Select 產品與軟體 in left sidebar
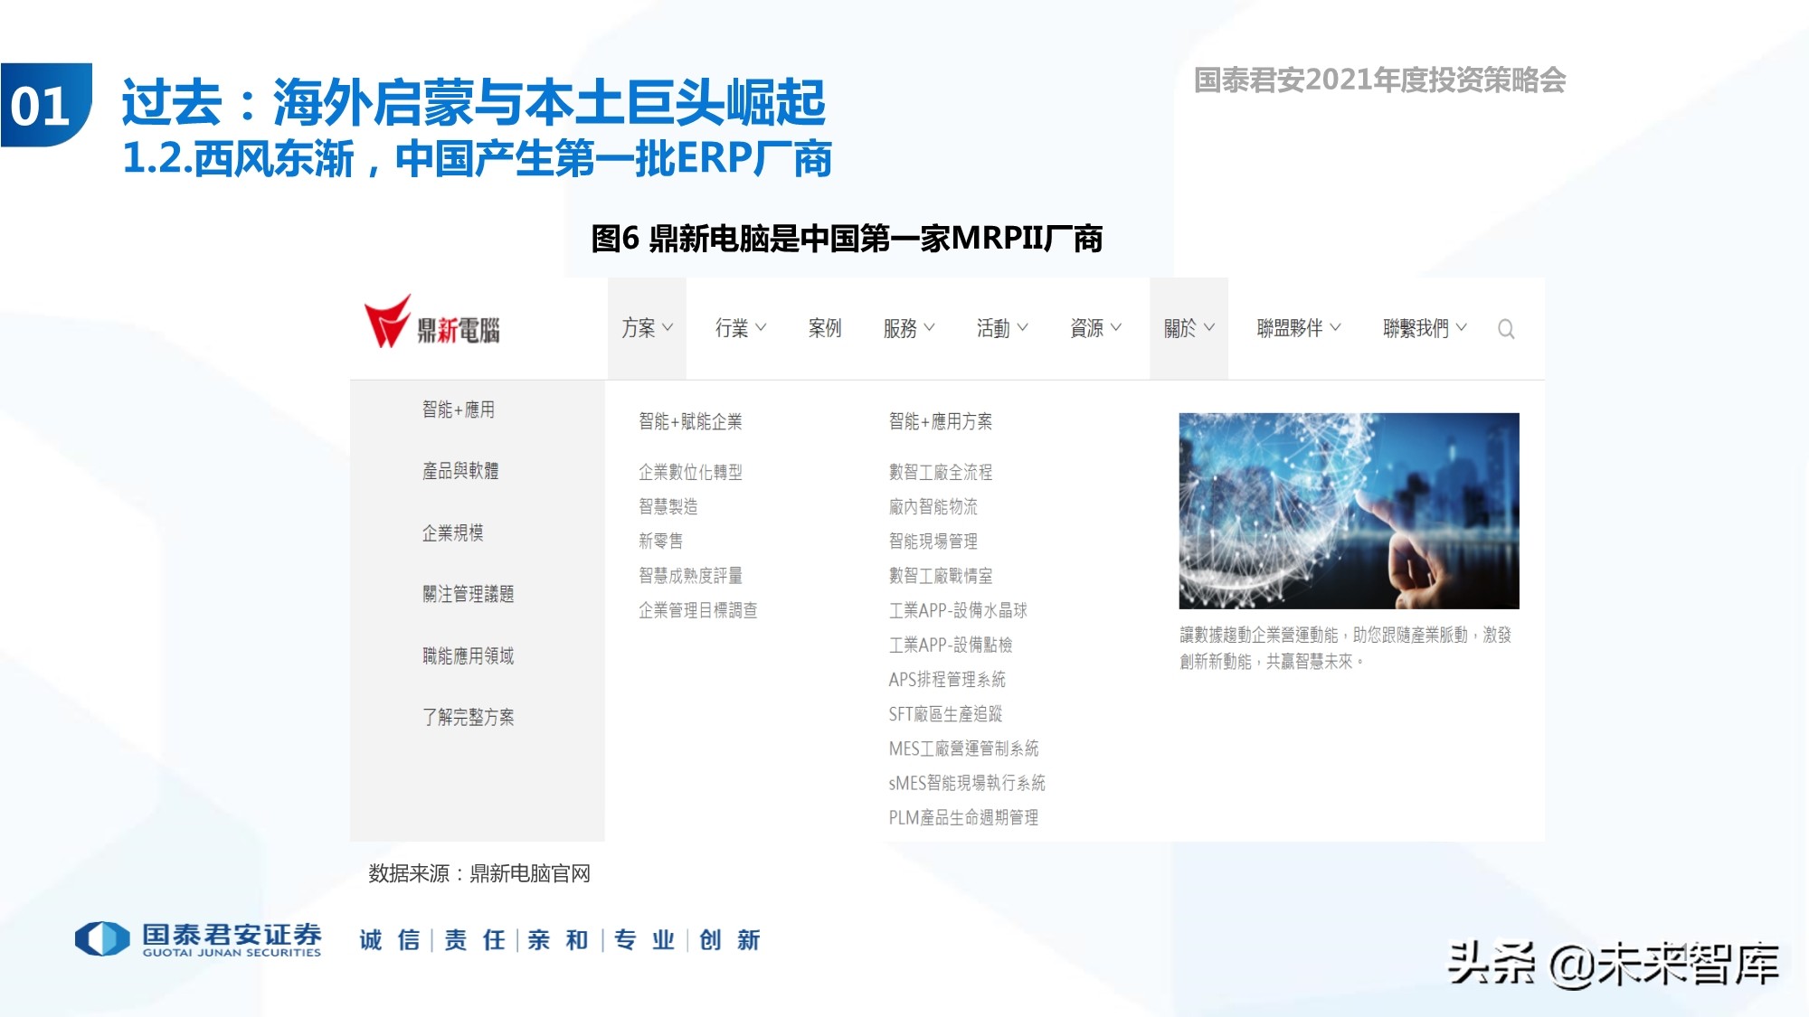The height and width of the screenshot is (1017, 1809). (460, 471)
